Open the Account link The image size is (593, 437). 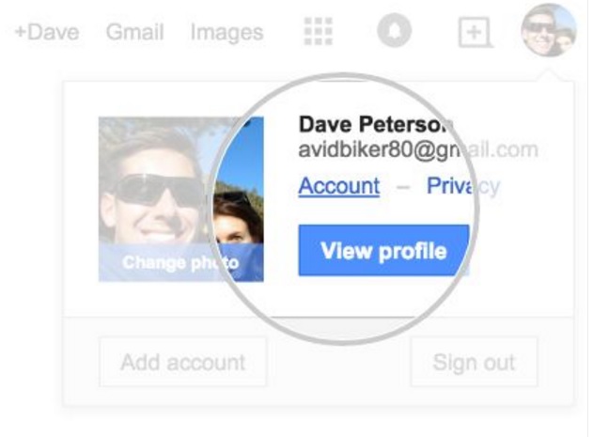[x=339, y=186]
